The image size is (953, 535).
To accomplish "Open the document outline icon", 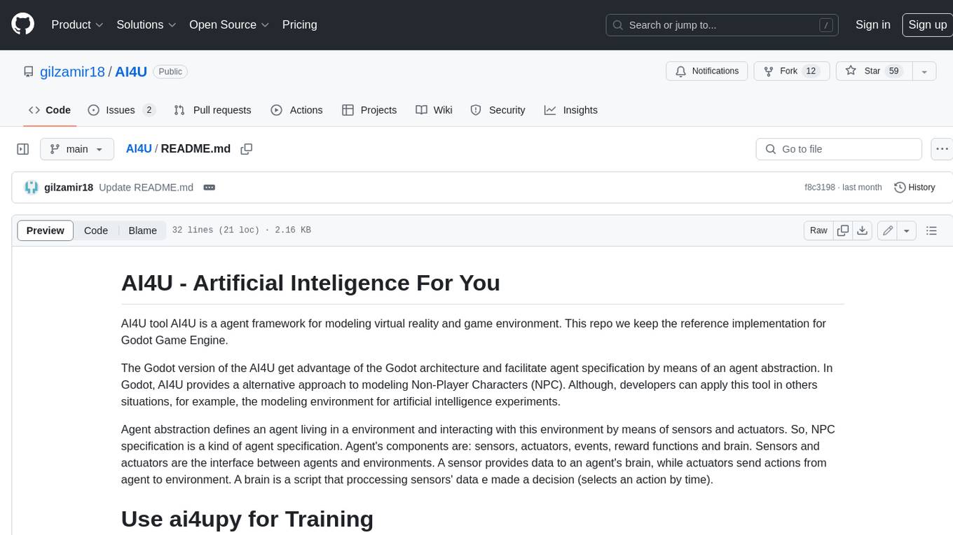I will tap(931, 230).
